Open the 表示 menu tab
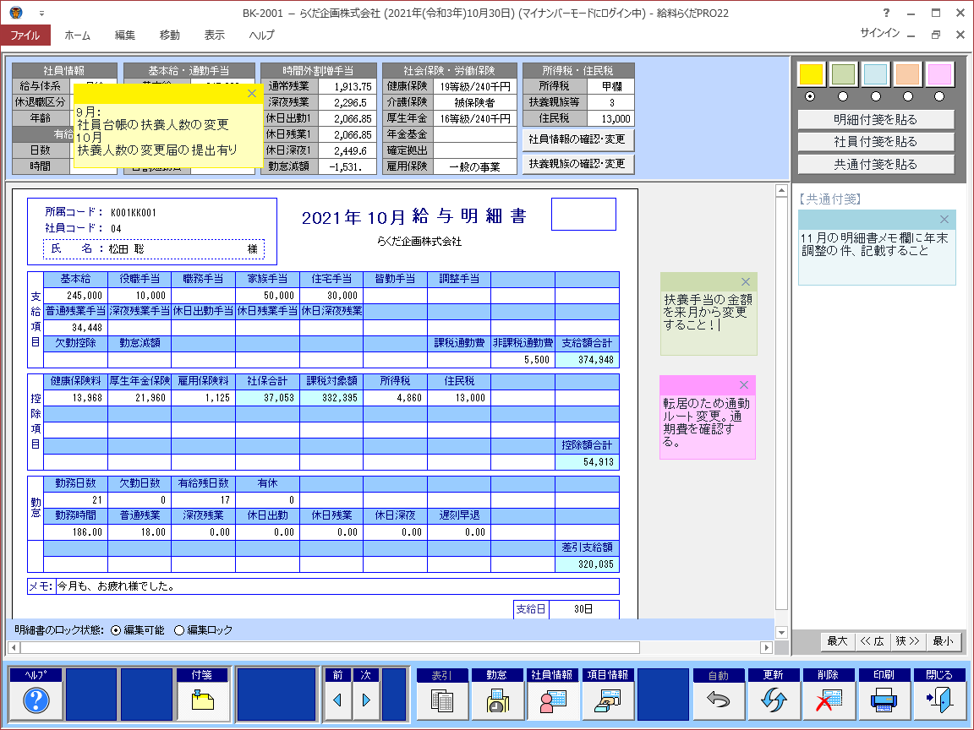The image size is (974, 730). 214,35
